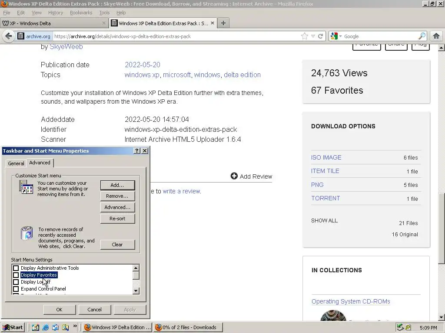This screenshot has width=445, height=333.
Task: Click the Add... button
Action: (117, 185)
